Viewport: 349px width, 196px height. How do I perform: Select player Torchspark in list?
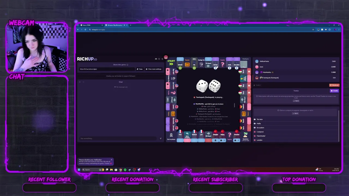296,78
